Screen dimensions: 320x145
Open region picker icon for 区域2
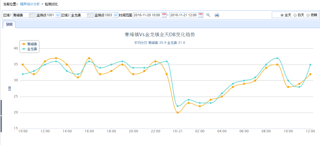pyautogui.click(x=90, y=15)
